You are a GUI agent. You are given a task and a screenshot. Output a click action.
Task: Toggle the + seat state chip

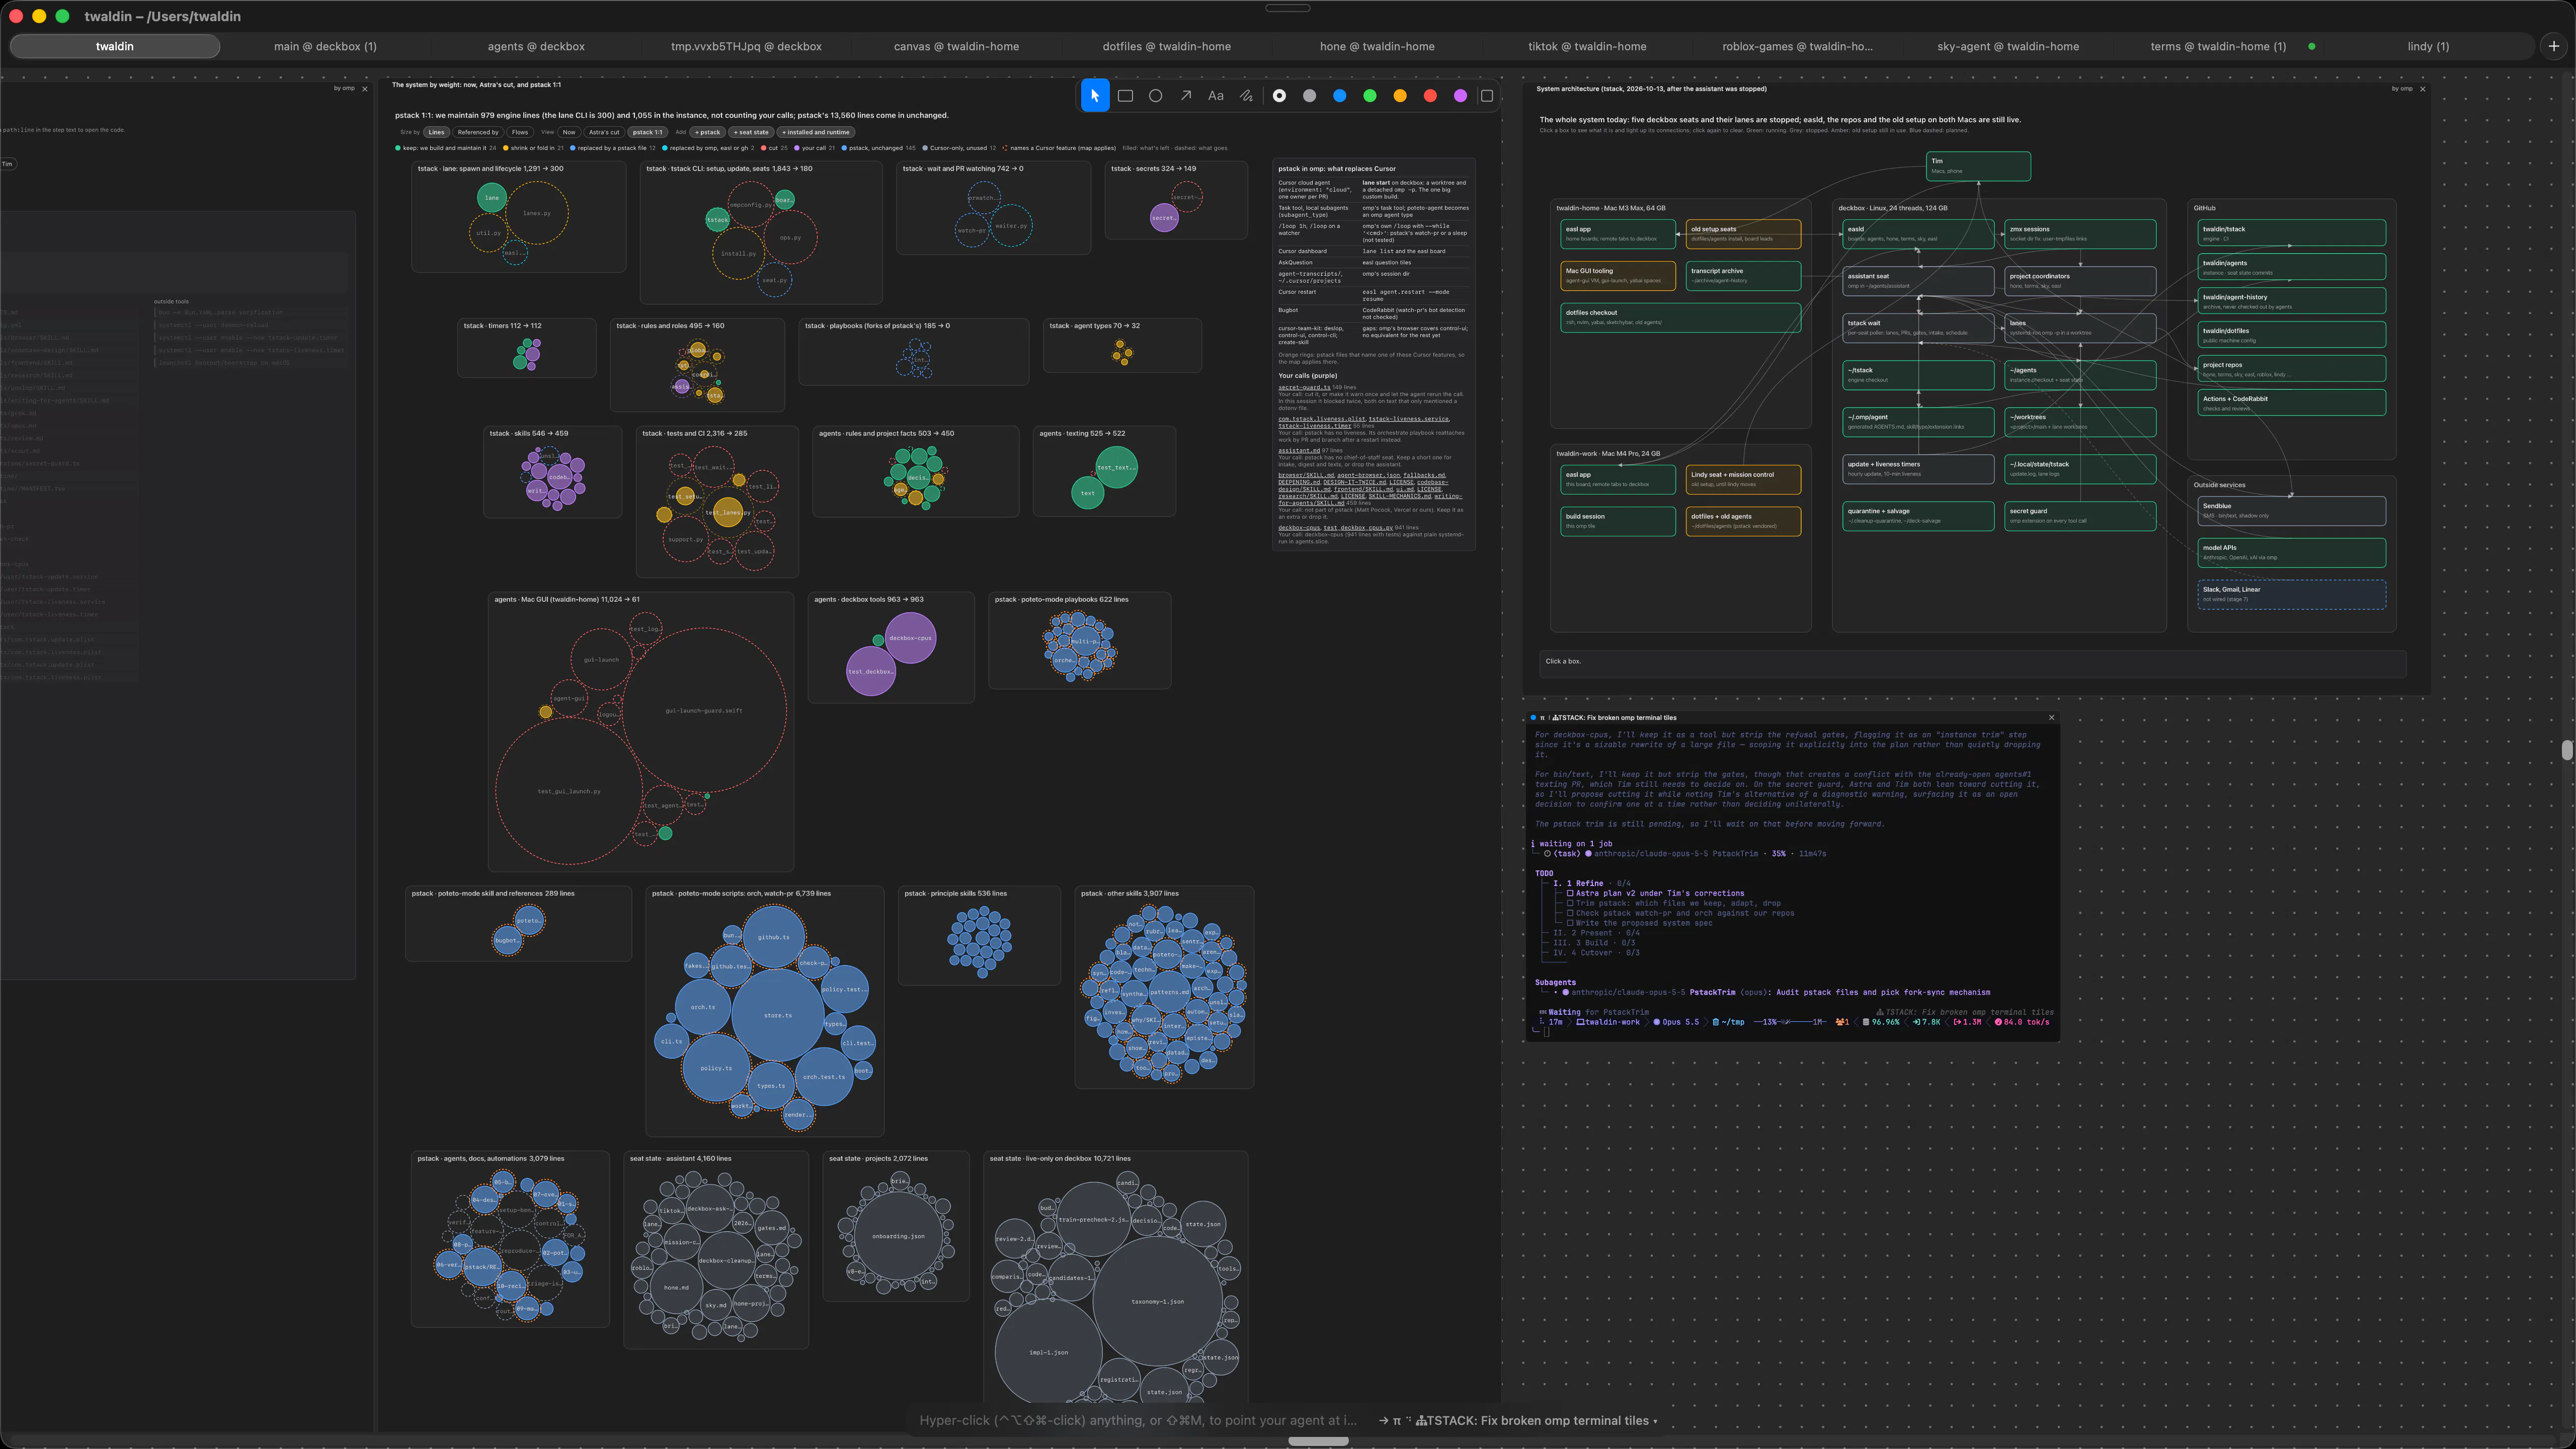pos(752,132)
